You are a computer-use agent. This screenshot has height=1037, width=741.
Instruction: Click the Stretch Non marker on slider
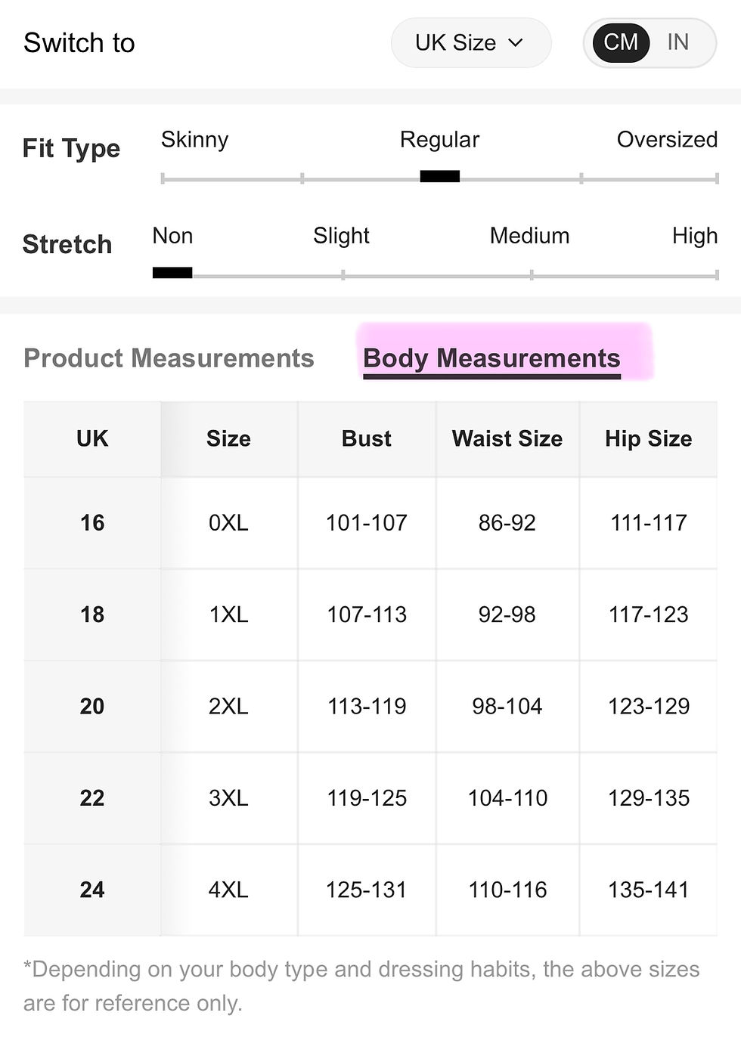172,273
